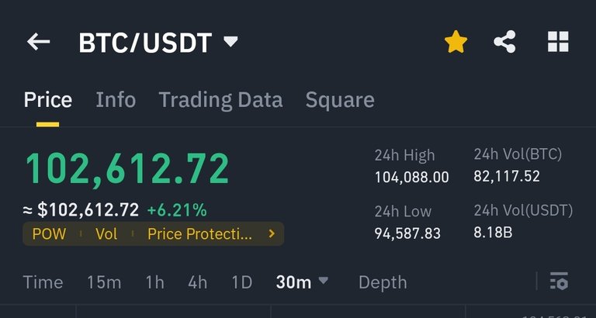Toggle the yellow favorite star
This screenshot has height=318, width=596.
456,42
